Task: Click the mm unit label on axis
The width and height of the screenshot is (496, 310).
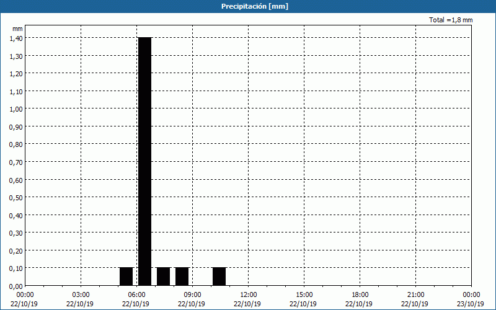Action: [17, 29]
